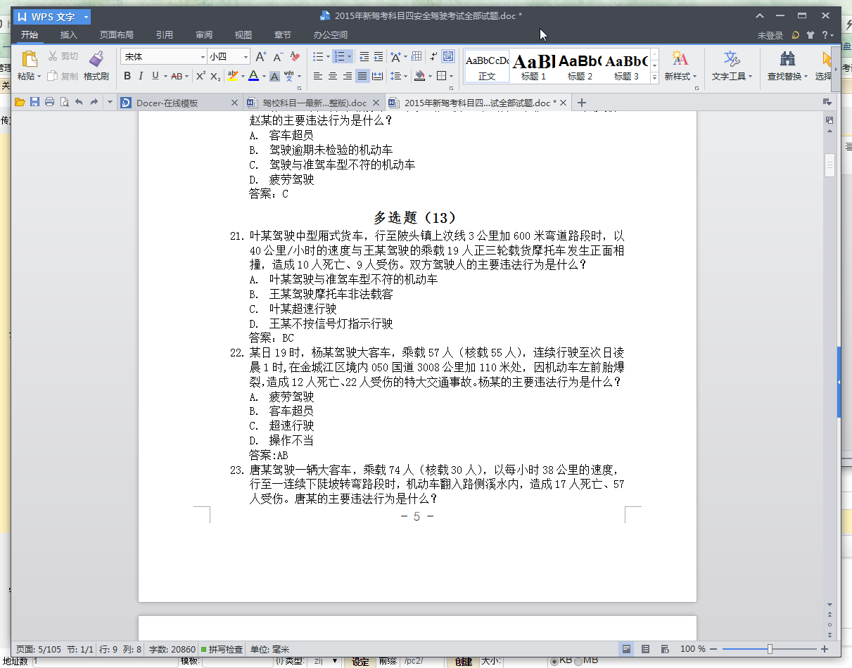Apply bold formatting with the B icon
This screenshot has width=852, height=668.
click(127, 77)
